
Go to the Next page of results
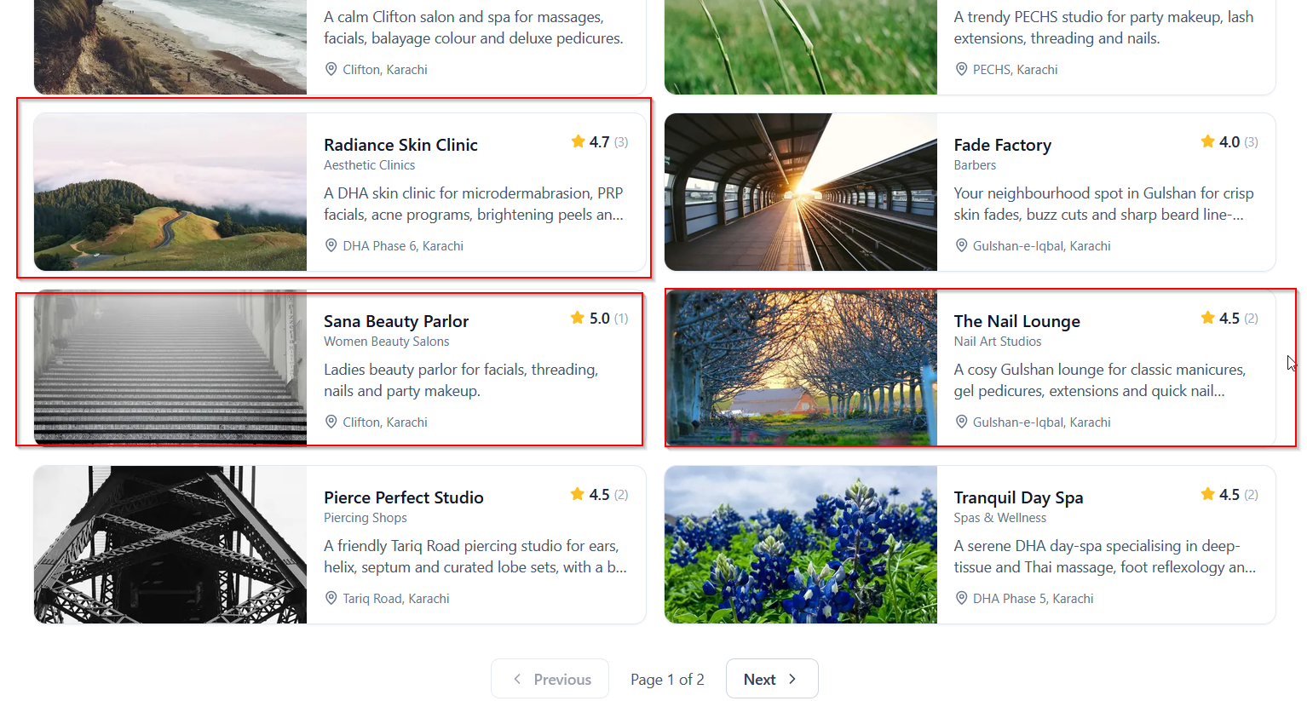coord(772,679)
